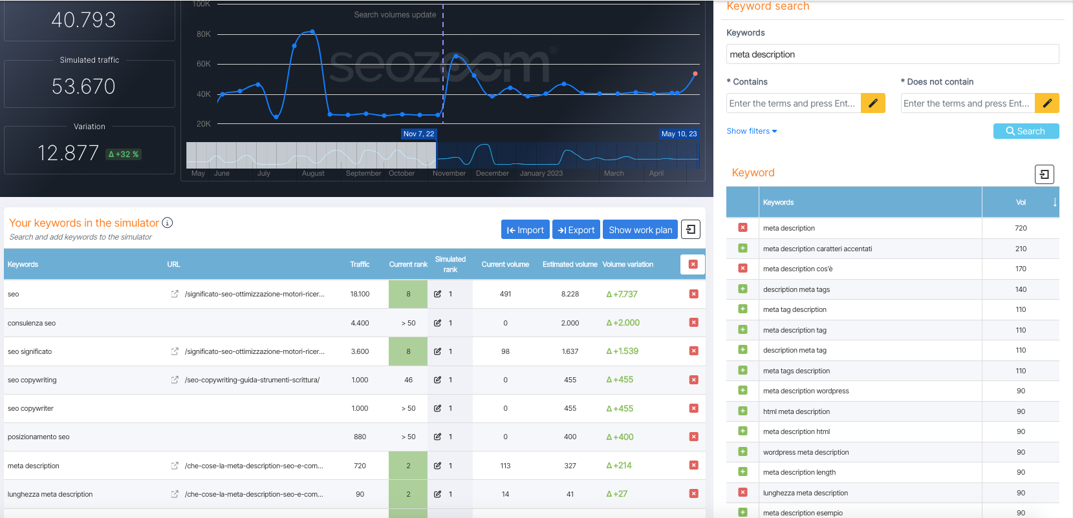This screenshot has height=518, width=1073.
Task: Open the external URL link for 'seo copywriting'
Action: coord(175,380)
